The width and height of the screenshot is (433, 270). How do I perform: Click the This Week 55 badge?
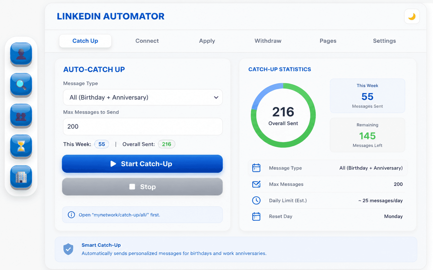coord(102,144)
